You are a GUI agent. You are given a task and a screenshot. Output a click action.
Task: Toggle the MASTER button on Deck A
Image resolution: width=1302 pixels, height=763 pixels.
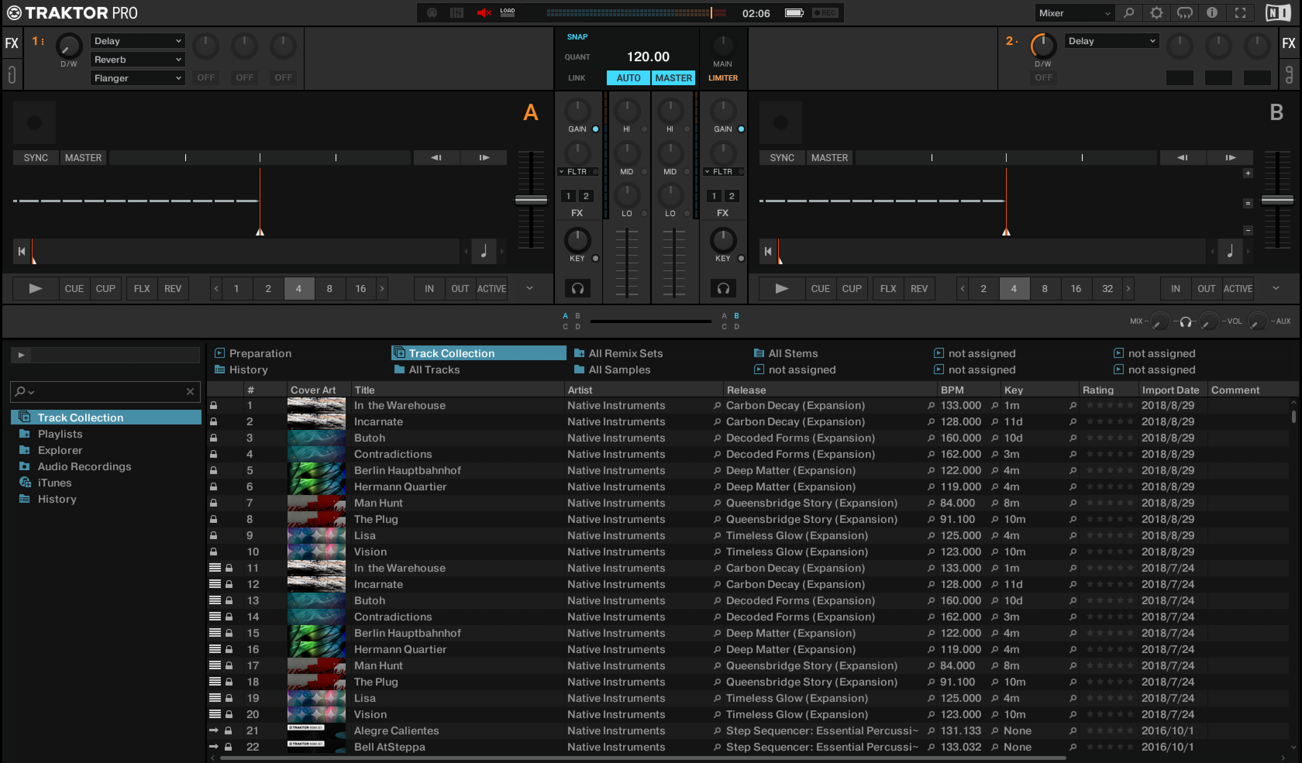(x=83, y=157)
